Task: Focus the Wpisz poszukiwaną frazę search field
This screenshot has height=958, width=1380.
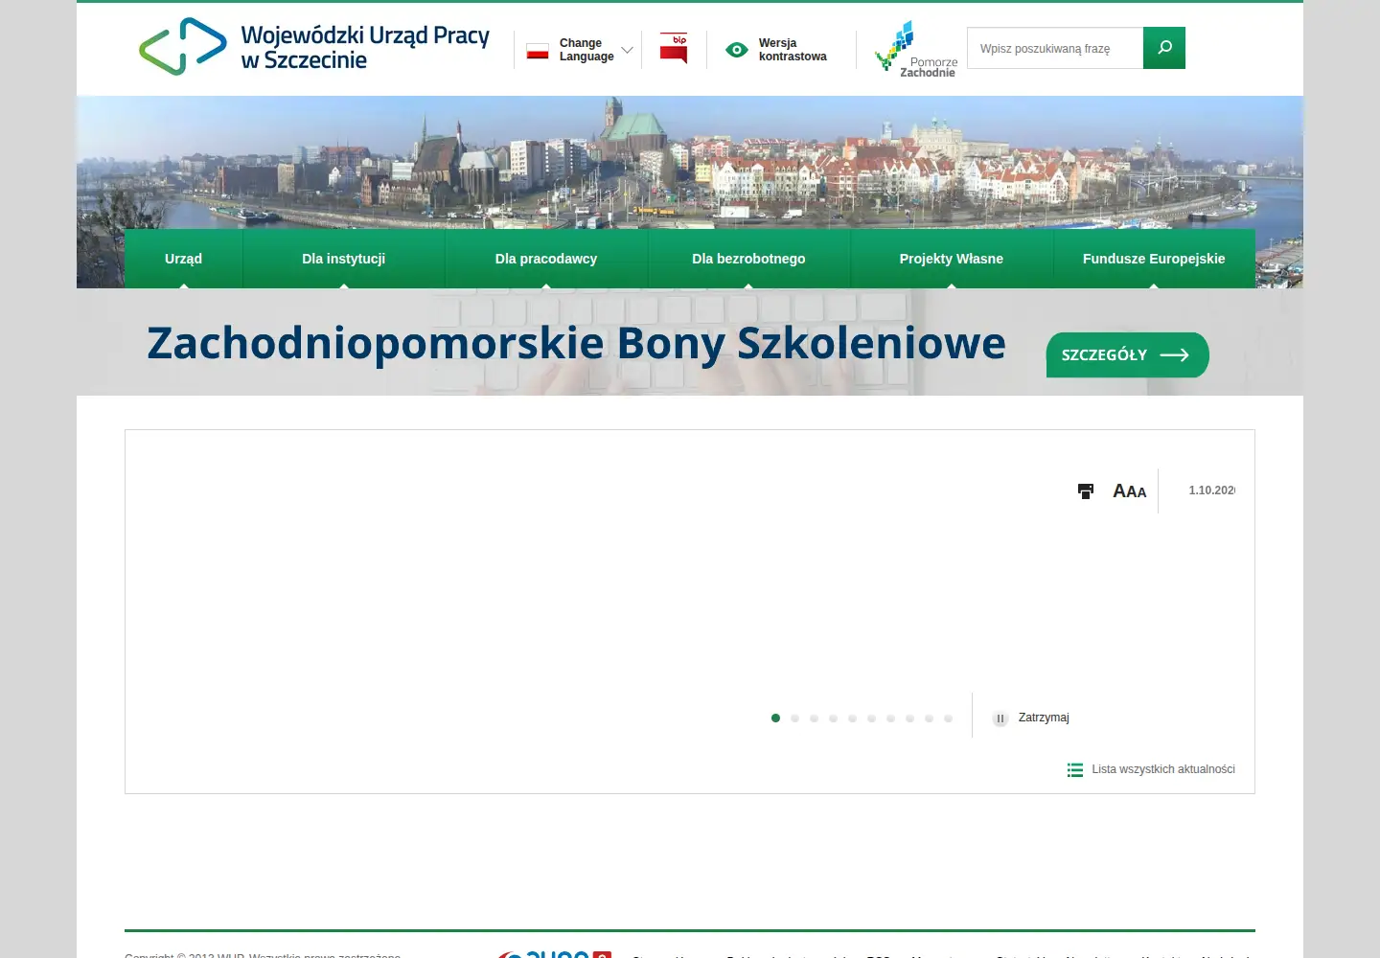Action: click(x=1055, y=48)
